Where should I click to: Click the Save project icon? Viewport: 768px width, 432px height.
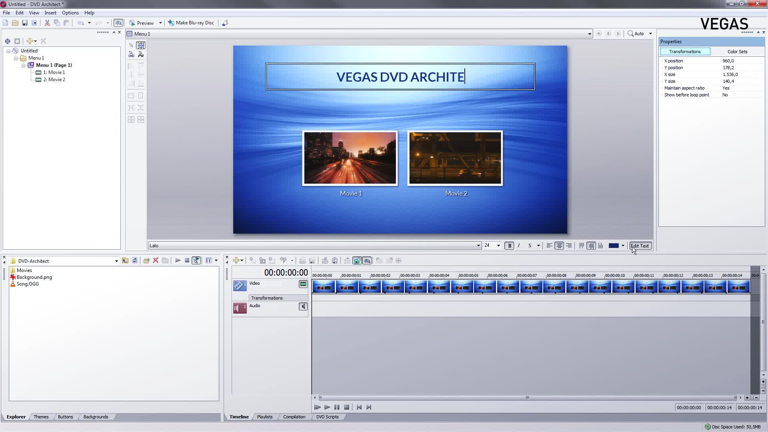(25, 23)
